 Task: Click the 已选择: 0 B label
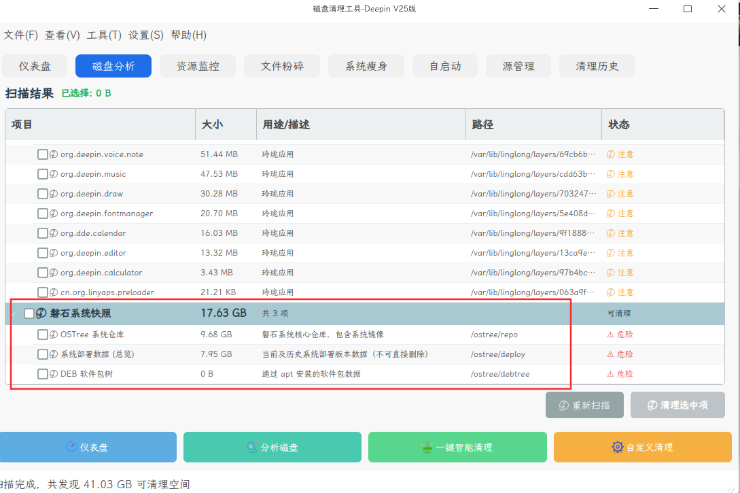click(x=86, y=94)
